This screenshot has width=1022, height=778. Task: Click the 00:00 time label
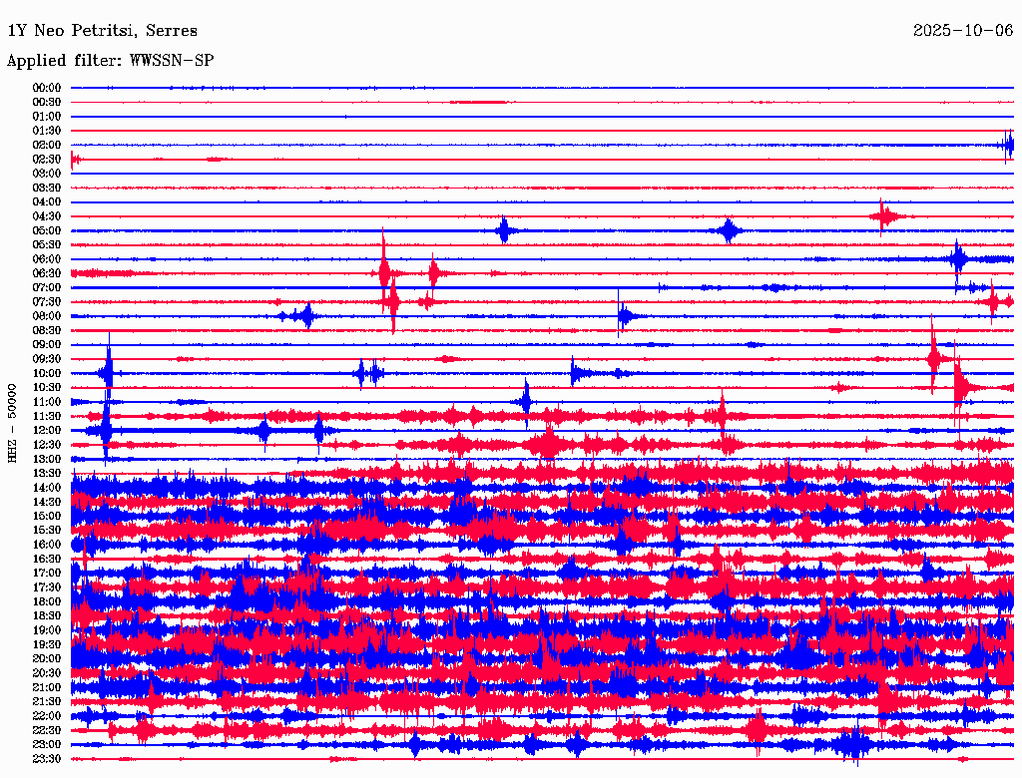click(x=46, y=88)
